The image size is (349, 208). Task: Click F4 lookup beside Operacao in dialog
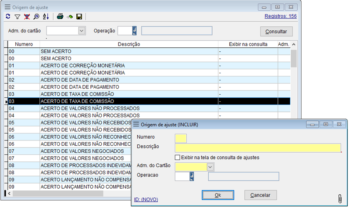192,176
